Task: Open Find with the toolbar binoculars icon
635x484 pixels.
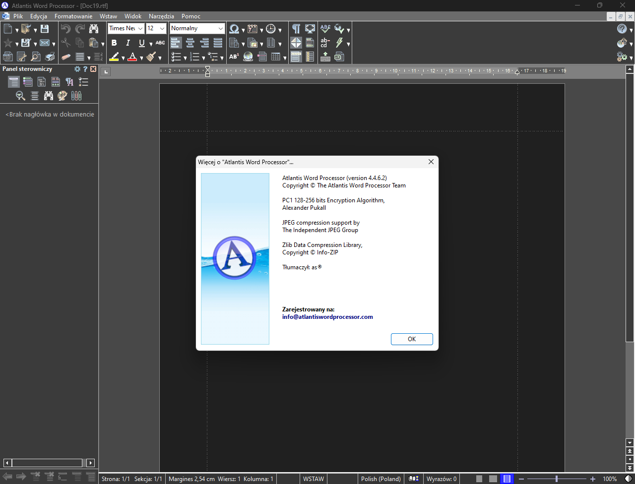Action: click(x=93, y=29)
